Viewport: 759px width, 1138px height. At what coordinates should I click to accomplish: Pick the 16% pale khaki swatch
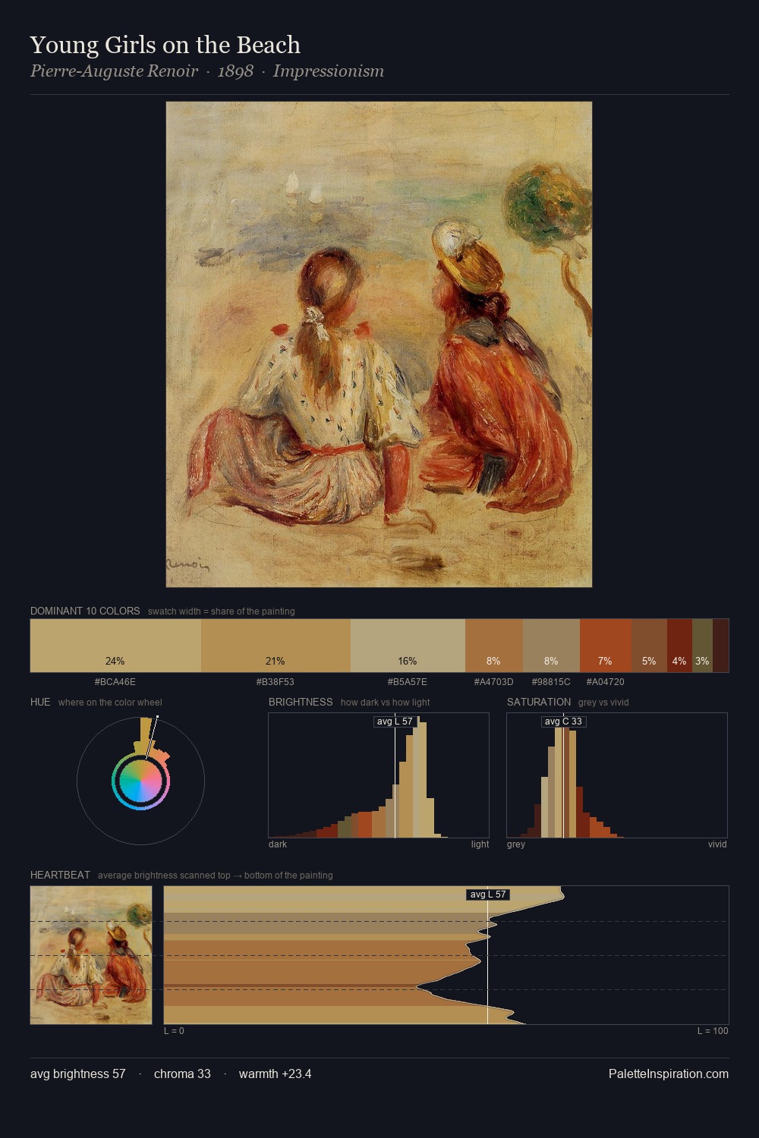(x=408, y=646)
